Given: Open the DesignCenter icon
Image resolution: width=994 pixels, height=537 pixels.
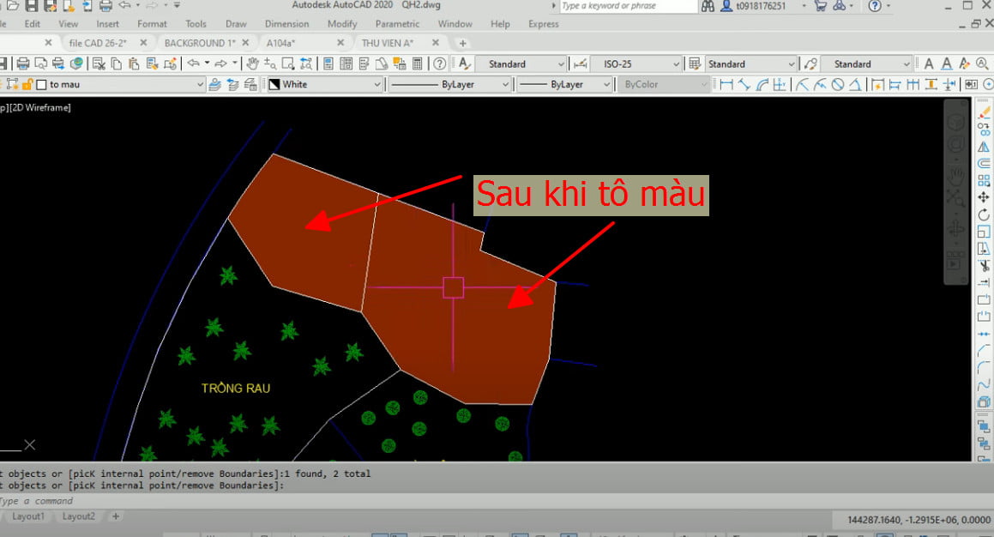Looking at the screenshot, I should [346, 63].
